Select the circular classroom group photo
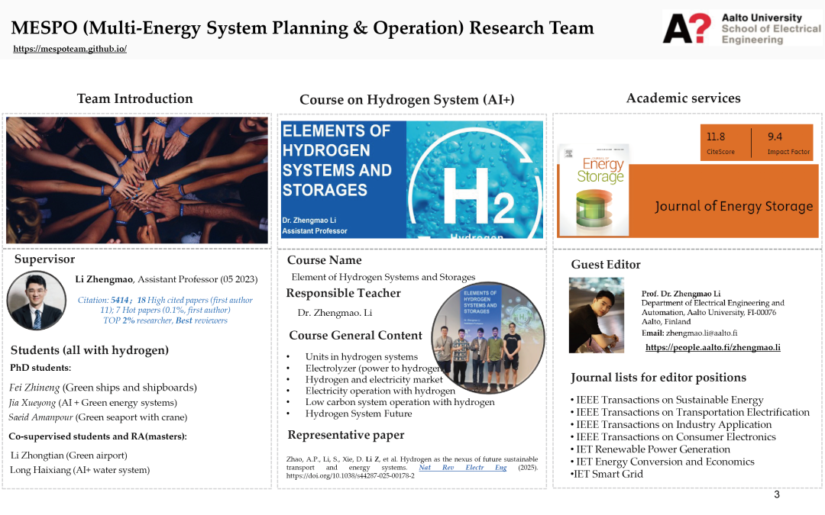Viewport: 825px width, 515px height. (487, 339)
